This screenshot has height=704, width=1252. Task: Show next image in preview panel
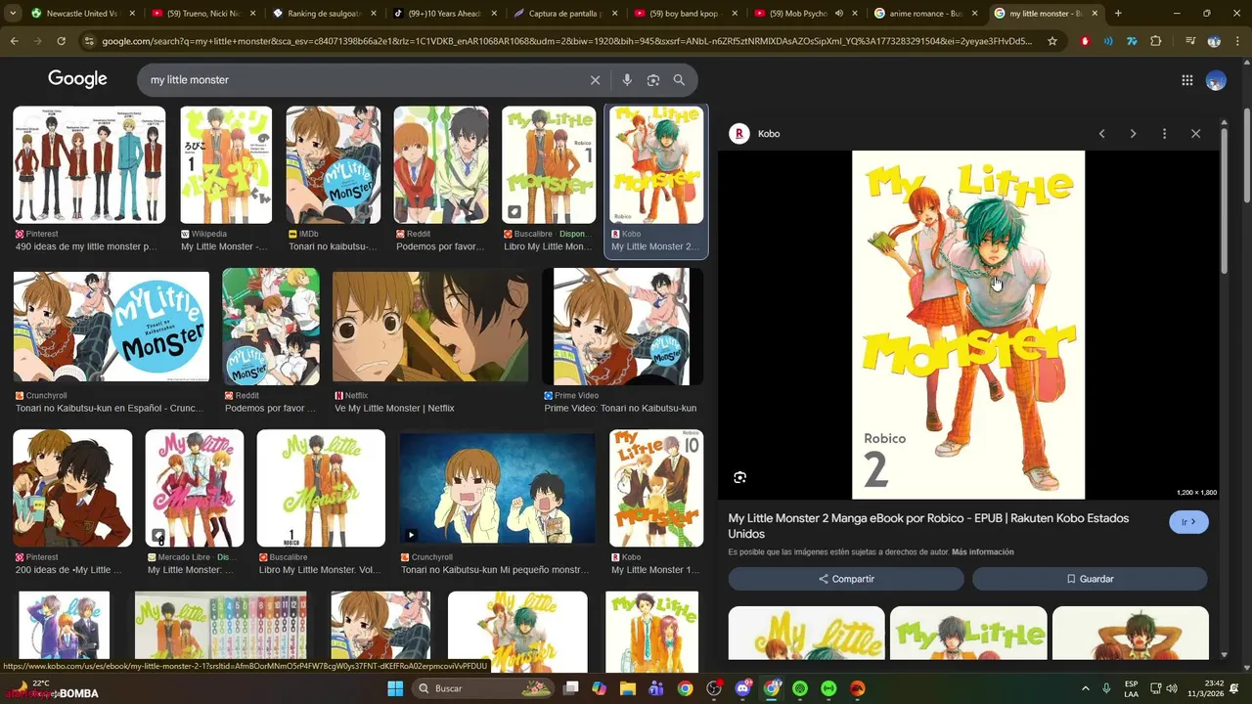click(x=1133, y=134)
